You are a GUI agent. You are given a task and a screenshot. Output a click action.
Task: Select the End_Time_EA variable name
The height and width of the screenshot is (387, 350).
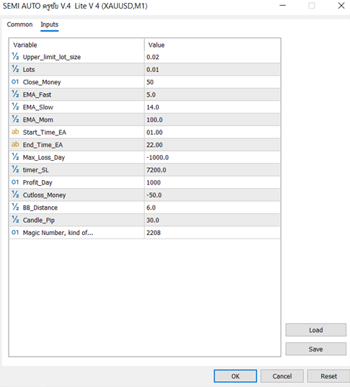coord(42,145)
